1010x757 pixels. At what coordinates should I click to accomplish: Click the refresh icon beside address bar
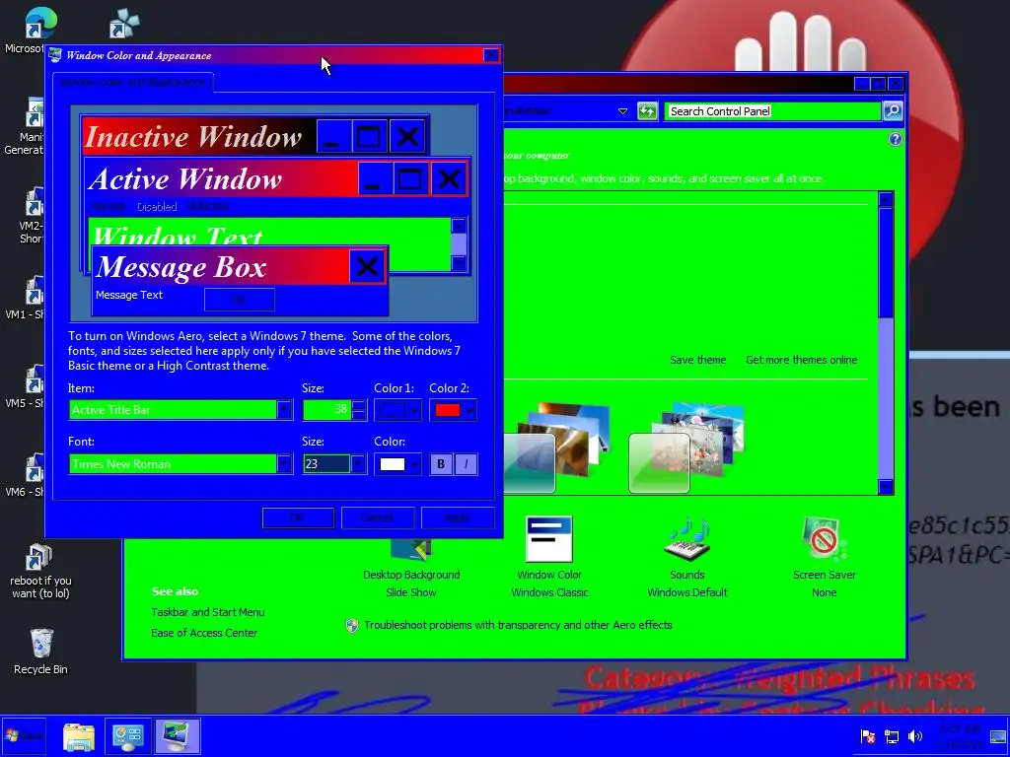click(647, 110)
